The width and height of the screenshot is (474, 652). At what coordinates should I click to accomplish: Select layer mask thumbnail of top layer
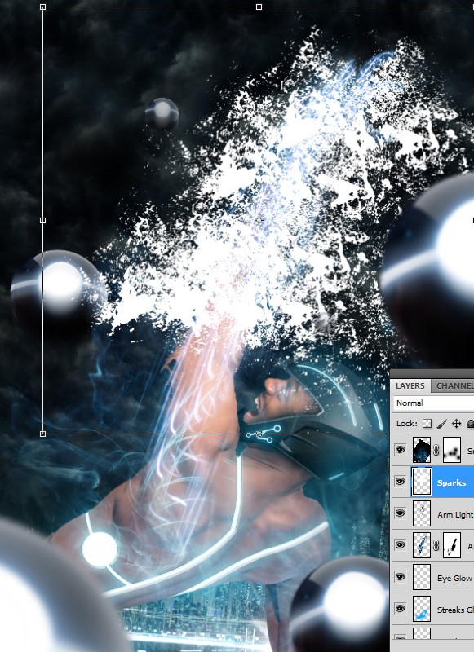pos(452,450)
